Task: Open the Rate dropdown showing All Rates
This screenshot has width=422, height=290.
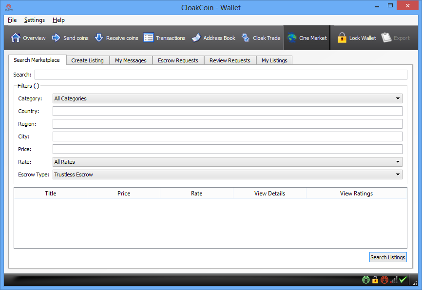Action: coord(228,162)
